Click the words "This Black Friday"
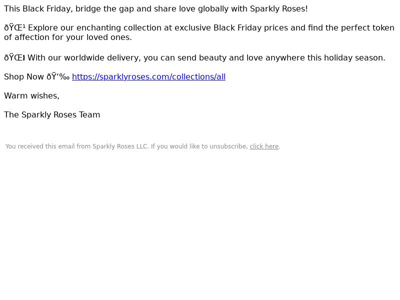Screen dimensions: 400x300 pos(37,8)
